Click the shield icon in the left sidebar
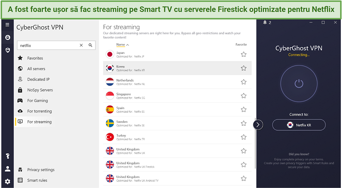 (x=8, y=50)
